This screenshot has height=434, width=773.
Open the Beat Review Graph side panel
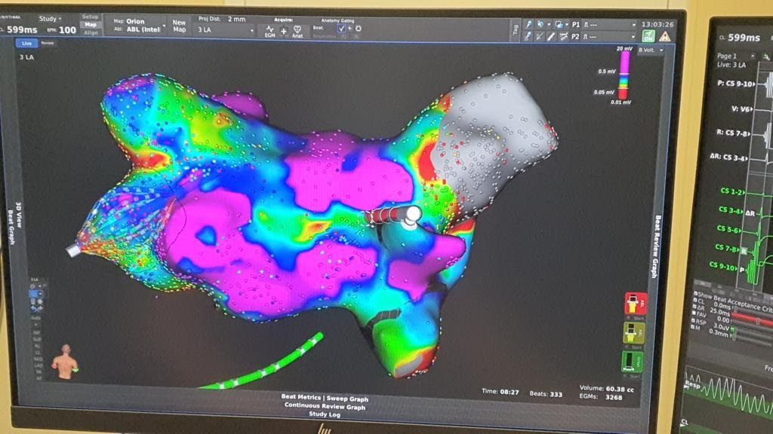tap(656, 246)
